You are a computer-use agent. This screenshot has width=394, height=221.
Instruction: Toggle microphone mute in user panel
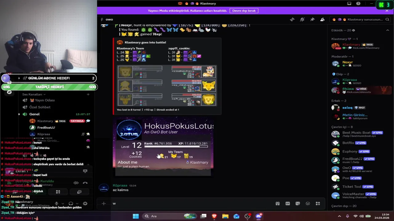tap(56, 204)
